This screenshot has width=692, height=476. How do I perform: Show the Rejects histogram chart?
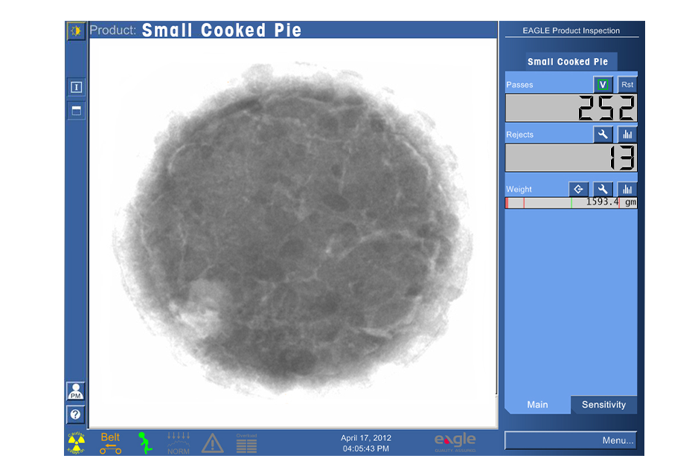(x=627, y=135)
